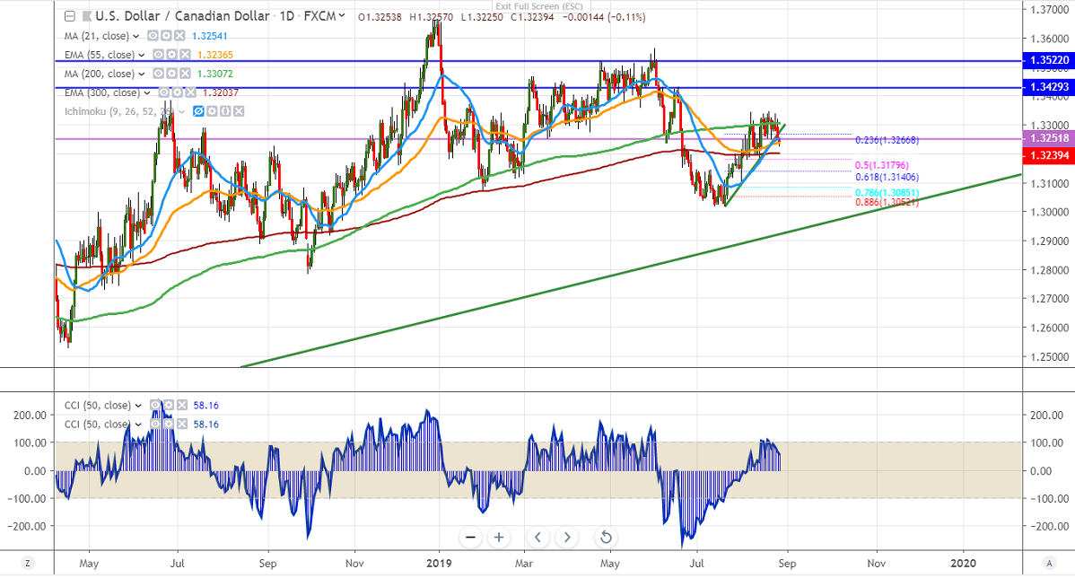
Task: View Ichimoku source code braces icon
Action: [225, 111]
